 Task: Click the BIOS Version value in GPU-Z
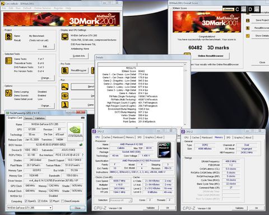(x=50, y=144)
